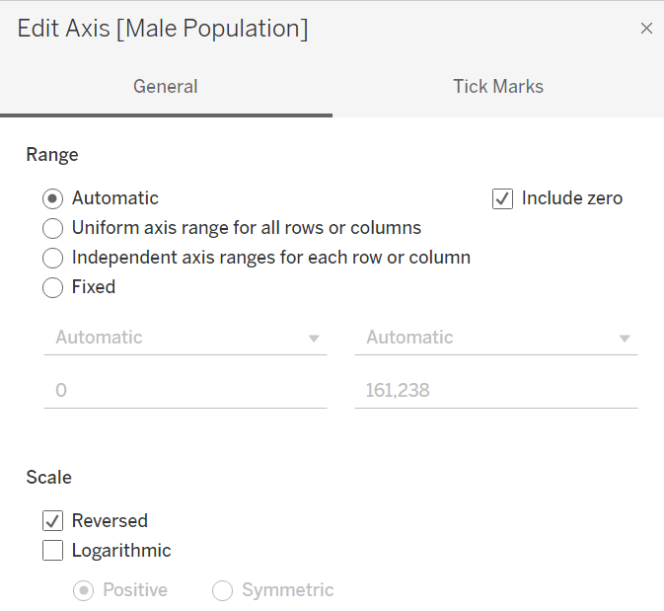
Task: Choose Uniform axis range for all rows
Action: point(53,228)
